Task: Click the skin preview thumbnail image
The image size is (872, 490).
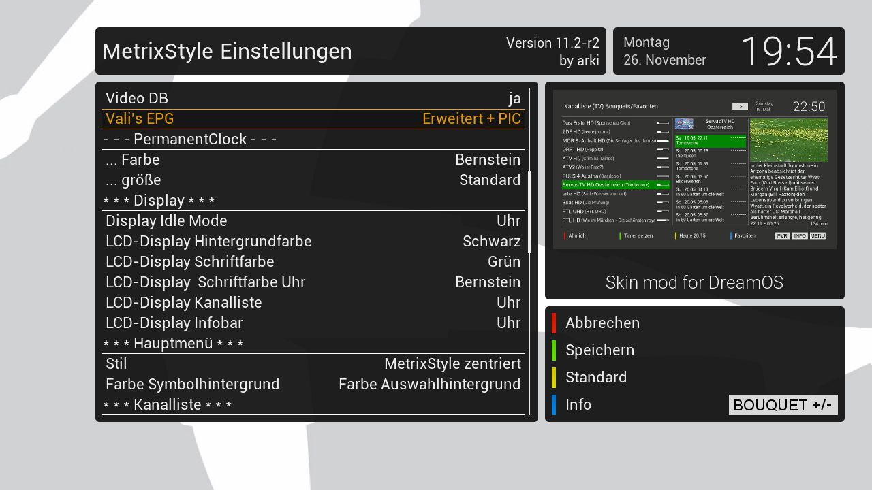Action: point(694,169)
